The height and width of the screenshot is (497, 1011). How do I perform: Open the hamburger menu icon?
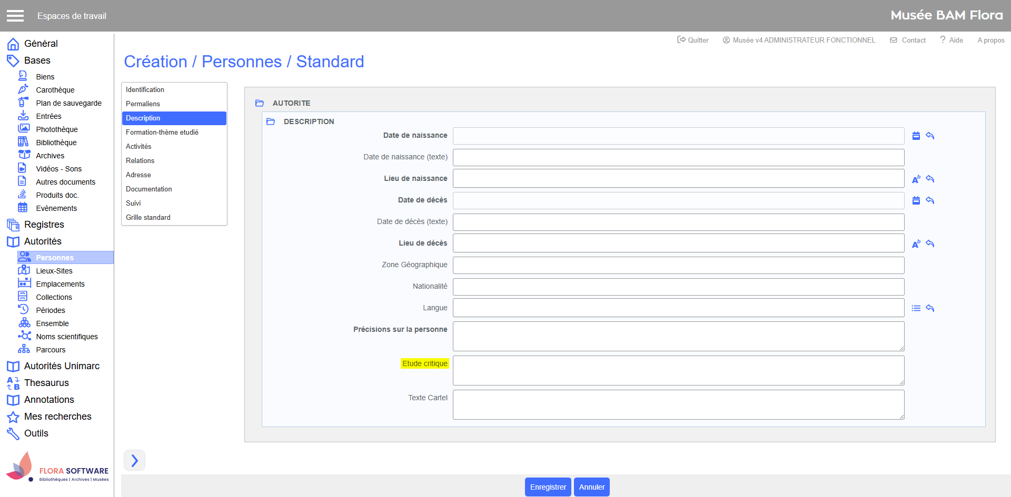coord(15,16)
